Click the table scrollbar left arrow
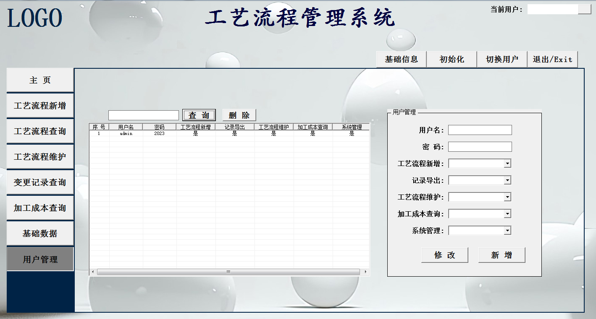 click(93, 272)
